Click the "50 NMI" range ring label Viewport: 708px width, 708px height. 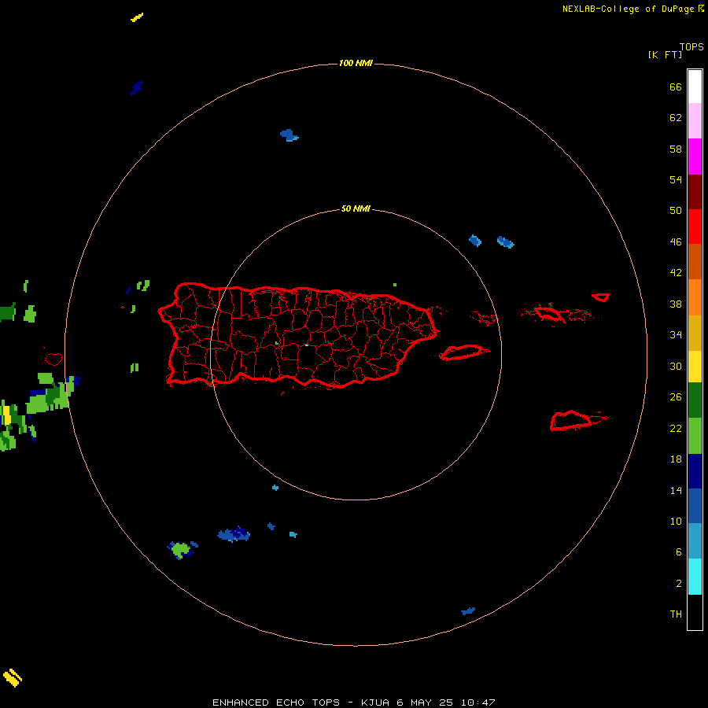click(356, 208)
